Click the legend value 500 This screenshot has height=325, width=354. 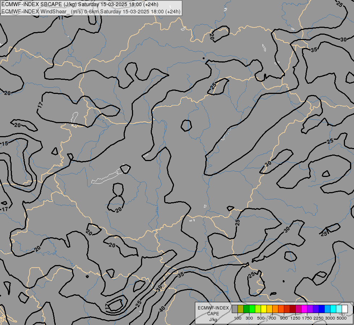point(261,318)
